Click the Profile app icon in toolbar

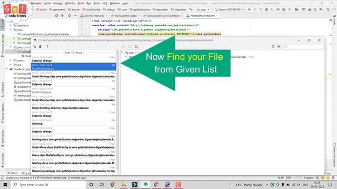click(278, 9)
